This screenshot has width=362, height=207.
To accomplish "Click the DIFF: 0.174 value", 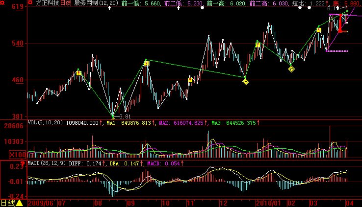I will click(85, 163).
